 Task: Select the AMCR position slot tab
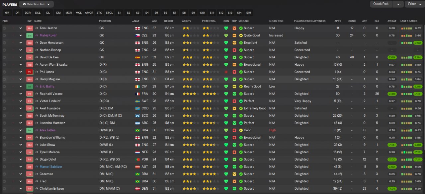(89, 13)
